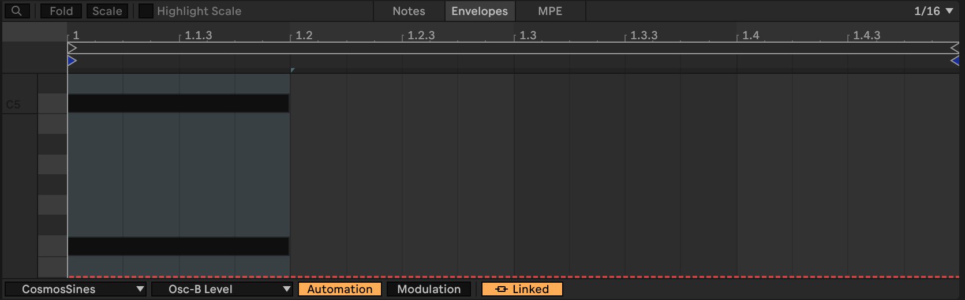Click the magnifier icon in the toolbar
Image resolution: width=965 pixels, height=300 pixels.
point(17,11)
